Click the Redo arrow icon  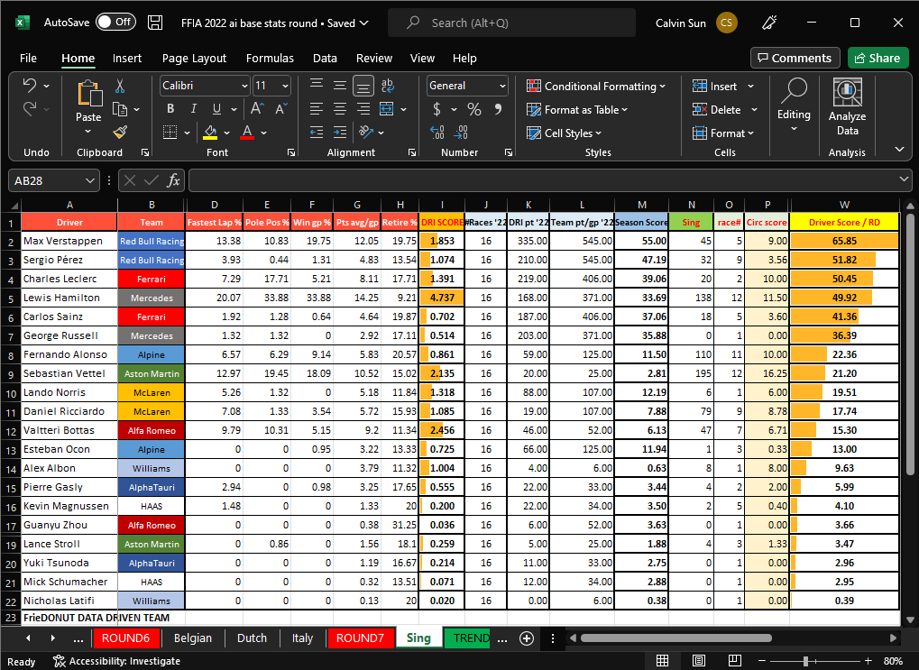tap(29, 109)
